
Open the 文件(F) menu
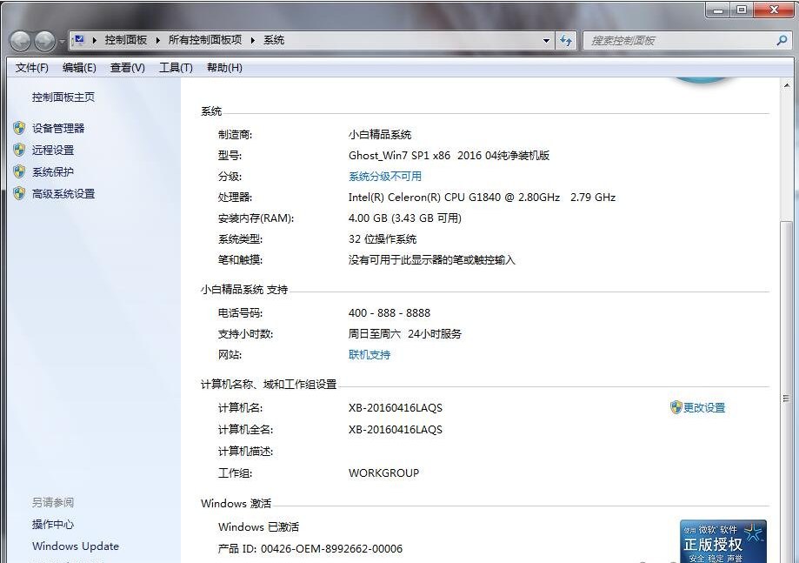(32, 68)
